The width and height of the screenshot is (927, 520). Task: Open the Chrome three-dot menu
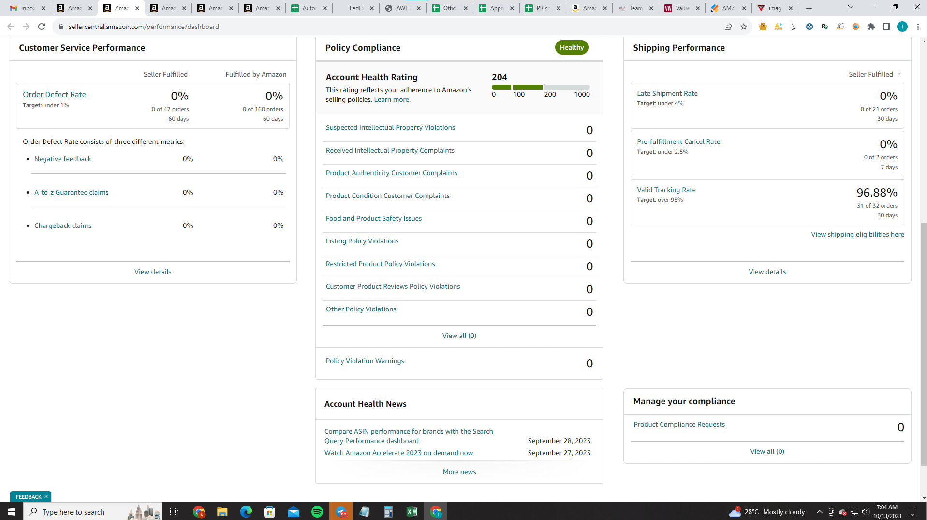pos(918,27)
